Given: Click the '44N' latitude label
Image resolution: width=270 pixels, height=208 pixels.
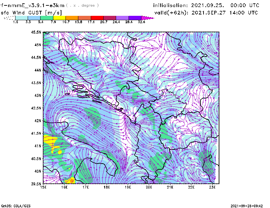Looking at the screenshot, I should point(38,70).
